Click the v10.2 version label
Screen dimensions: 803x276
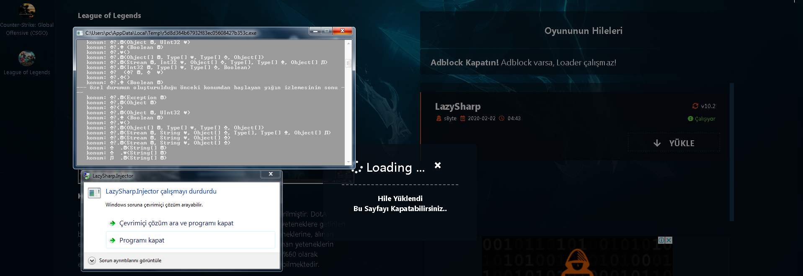pyautogui.click(x=708, y=106)
